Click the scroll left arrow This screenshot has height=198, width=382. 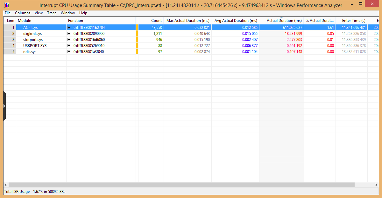coord(6,185)
